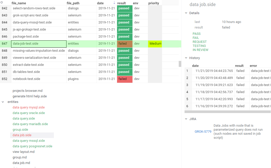
Task: Open the grid settings gear icon
Action: tap(2, 3)
